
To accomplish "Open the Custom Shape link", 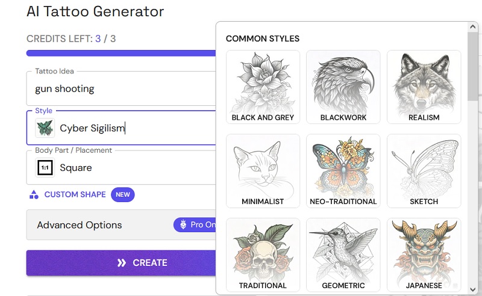I will coord(75,195).
